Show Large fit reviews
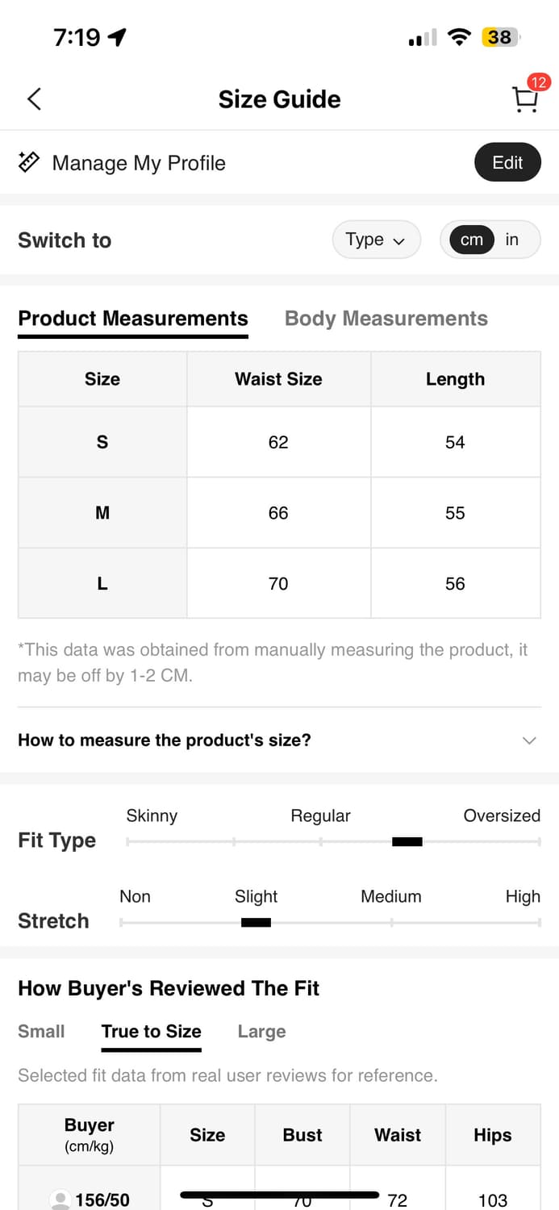 [x=261, y=1032]
